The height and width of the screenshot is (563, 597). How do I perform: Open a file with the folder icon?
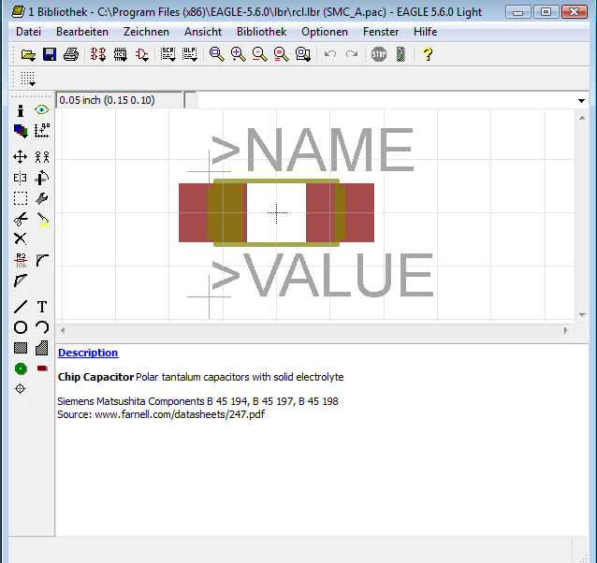coord(28,54)
